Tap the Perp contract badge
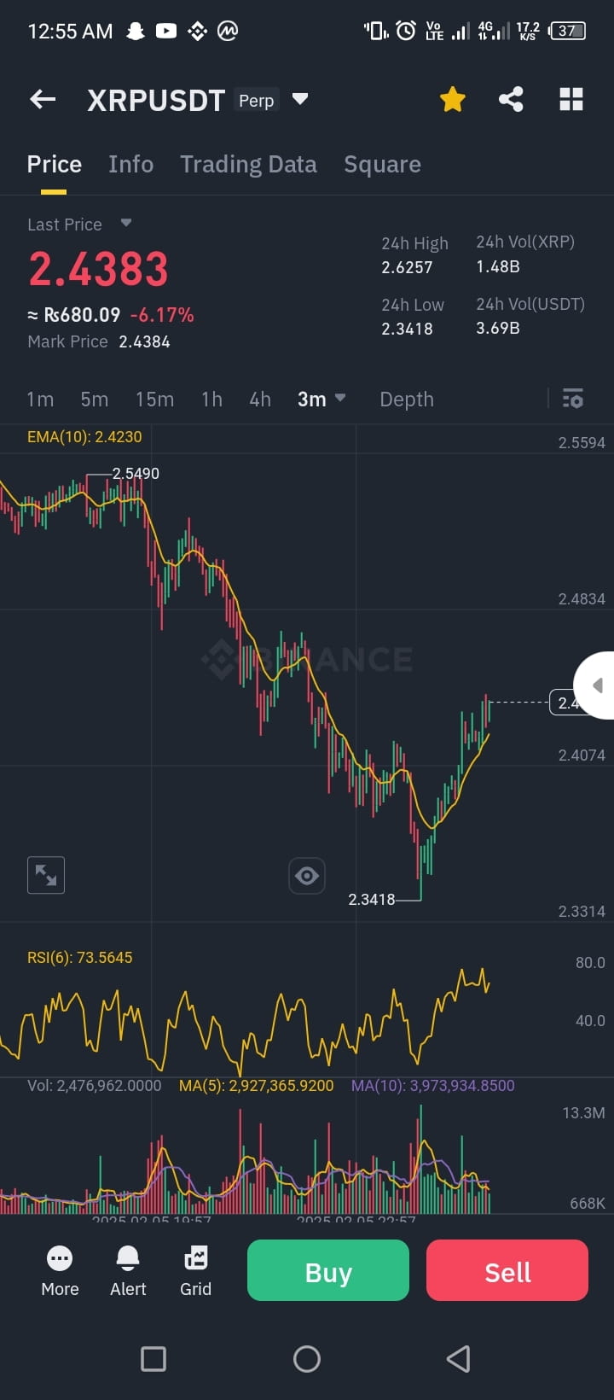 [257, 101]
